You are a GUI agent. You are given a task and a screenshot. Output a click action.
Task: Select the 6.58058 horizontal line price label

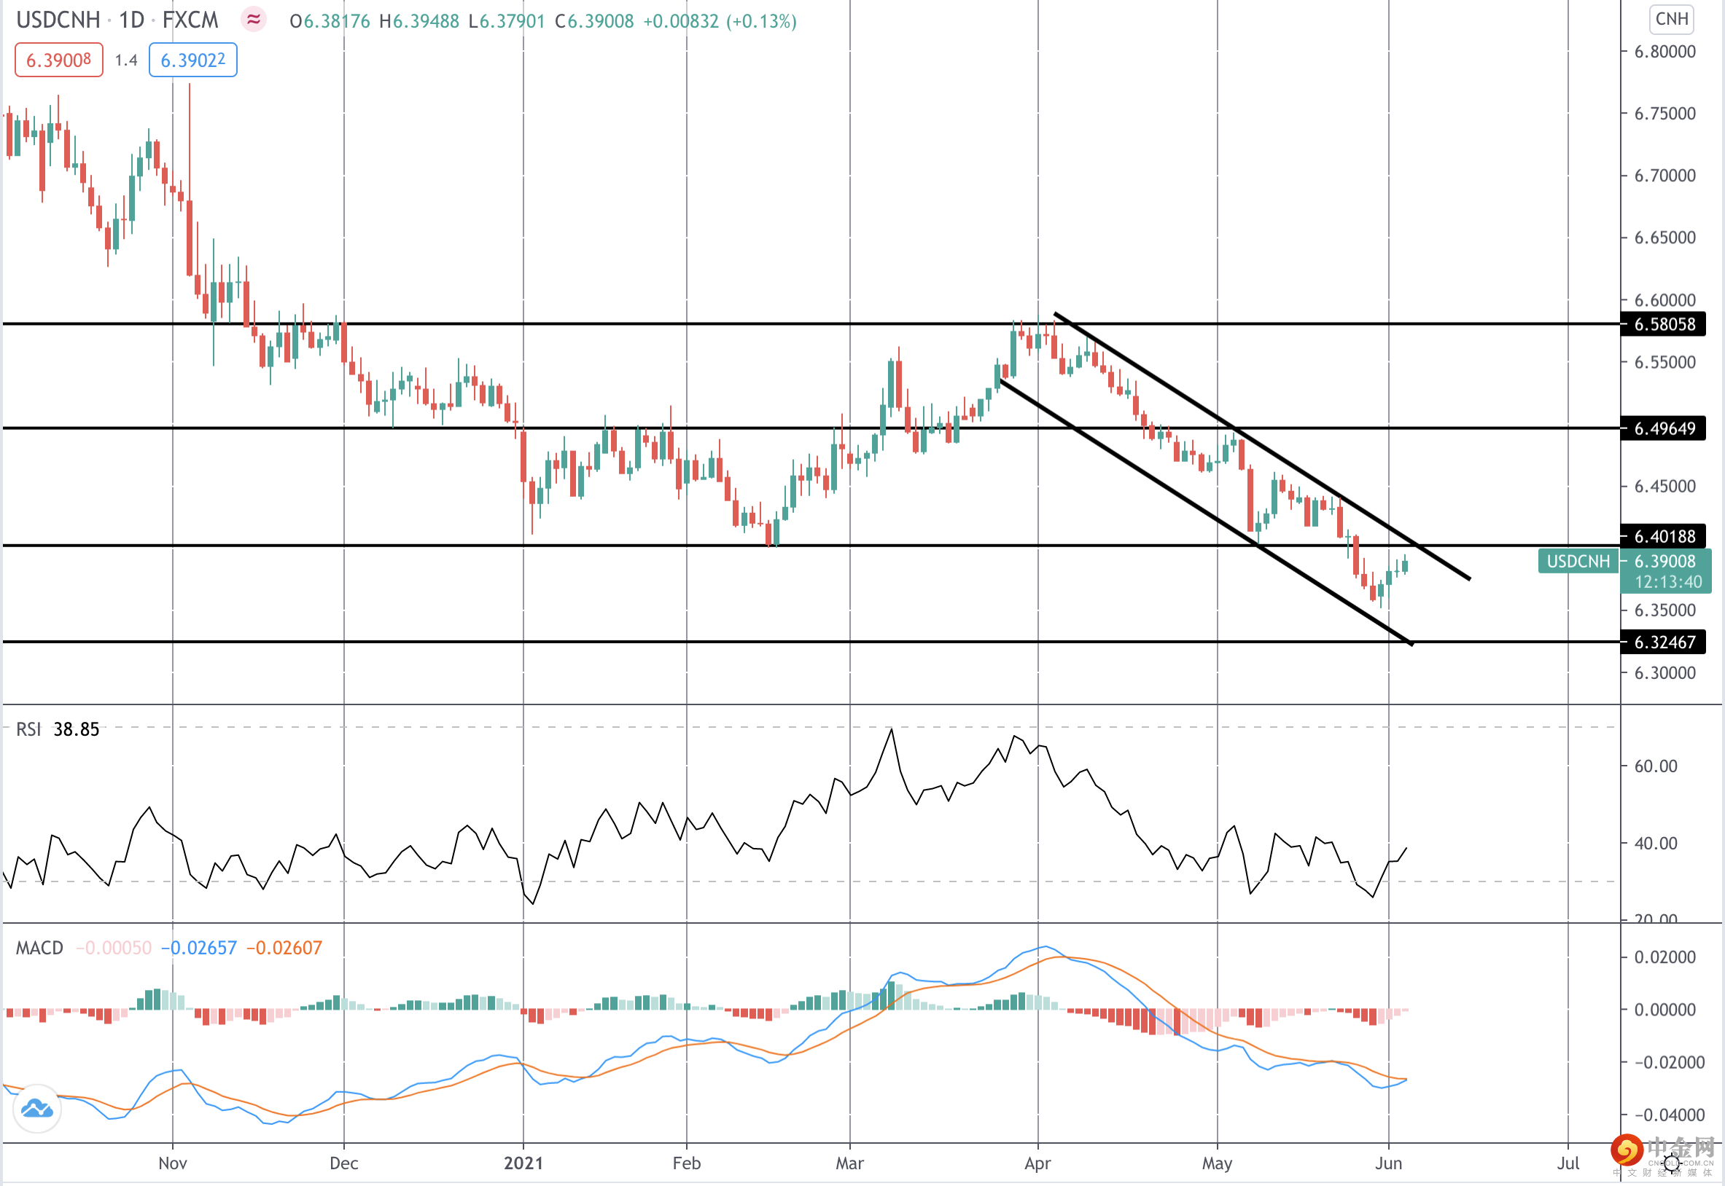1664,325
